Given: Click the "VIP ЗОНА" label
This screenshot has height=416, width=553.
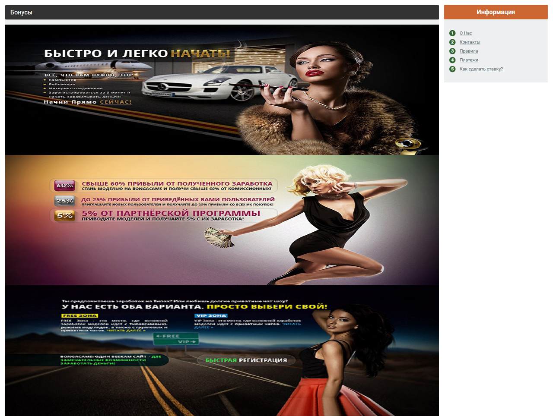Looking at the screenshot, I should click(x=211, y=316).
